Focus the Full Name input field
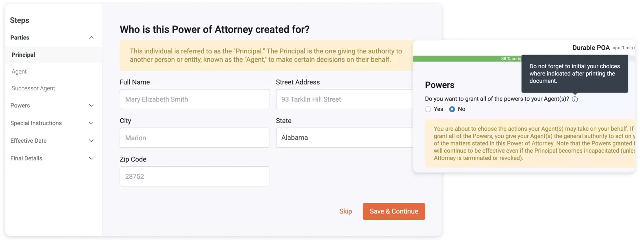 coord(194,99)
